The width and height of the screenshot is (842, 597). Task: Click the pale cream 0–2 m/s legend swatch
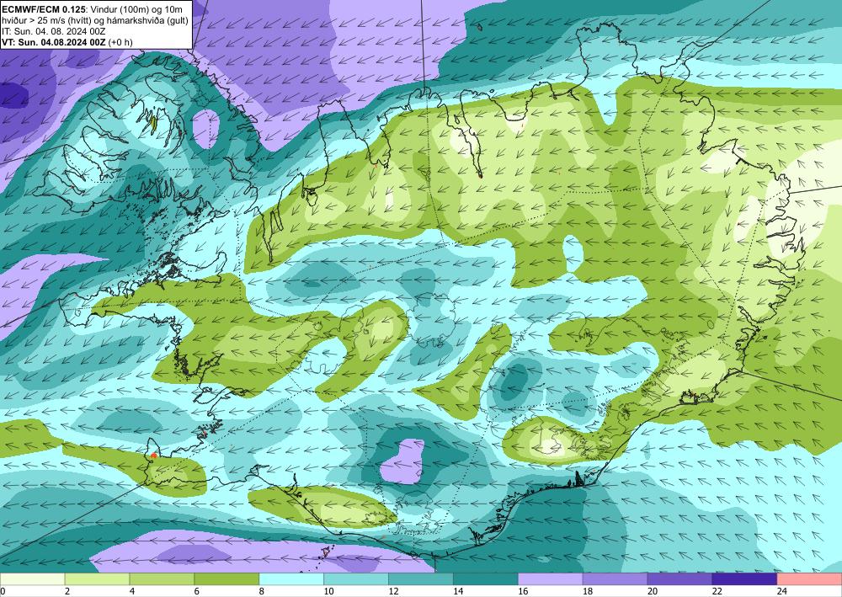coord(32,579)
